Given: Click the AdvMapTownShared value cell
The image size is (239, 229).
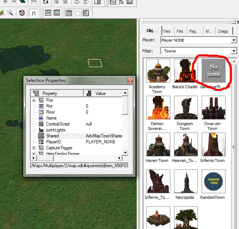Looking at the screenshot, I should [104, 136].
